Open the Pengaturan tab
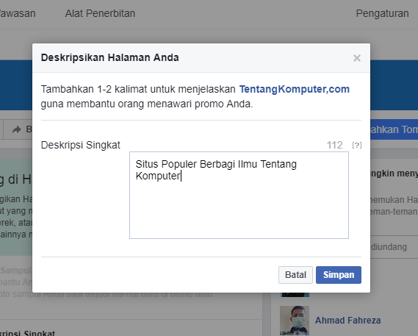418x336 pixels. [382, 13]
